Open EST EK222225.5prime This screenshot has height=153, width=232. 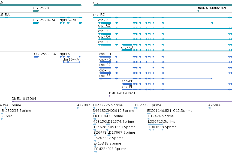[108, 105]
